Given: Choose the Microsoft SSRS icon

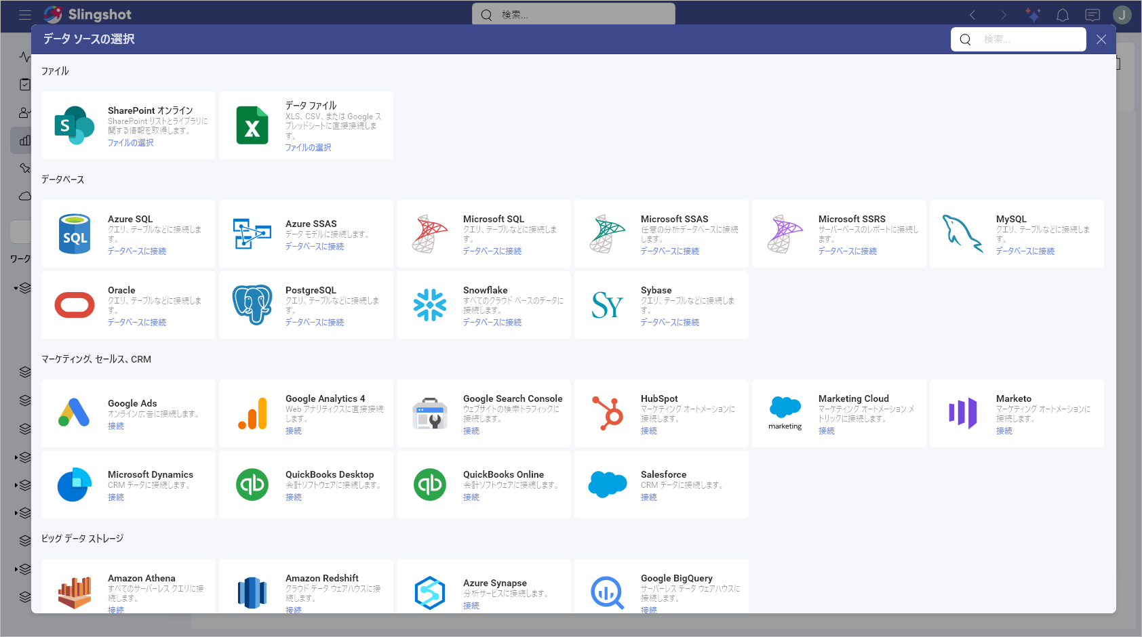Looking at the screenshot, I should (785, 234).
